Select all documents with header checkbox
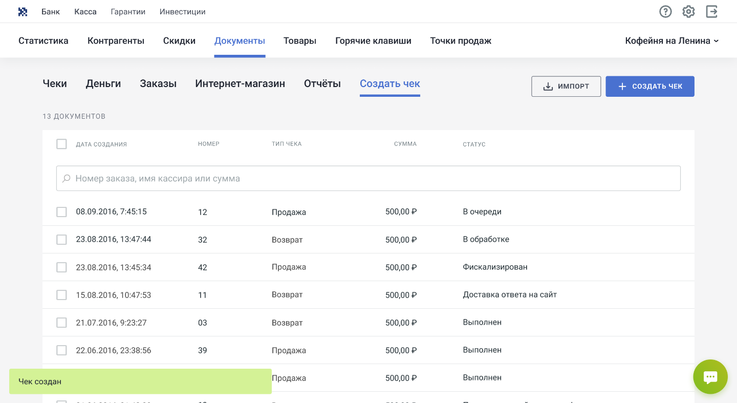Screen dimensions: 737x403 [x=61, y=144]
